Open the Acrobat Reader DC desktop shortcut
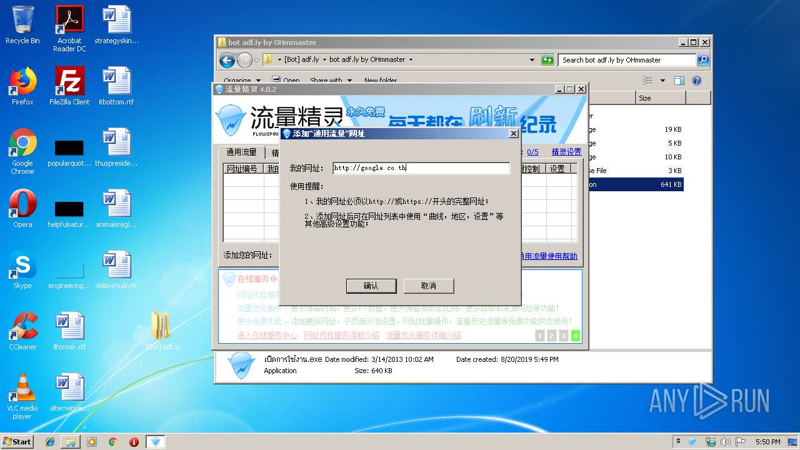 (x=69, y=29)
